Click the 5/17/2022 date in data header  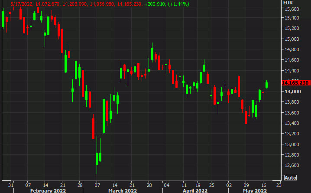(x=21, y=4)
